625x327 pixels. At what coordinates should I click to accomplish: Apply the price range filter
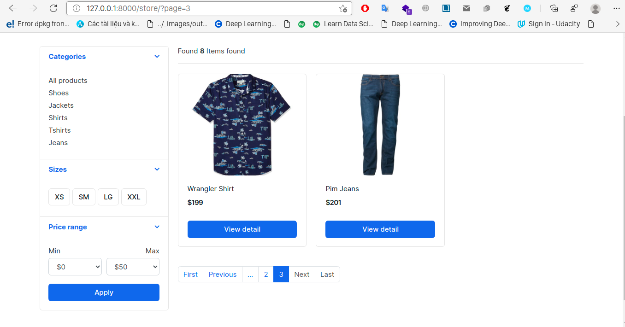(x=104, y=292)
